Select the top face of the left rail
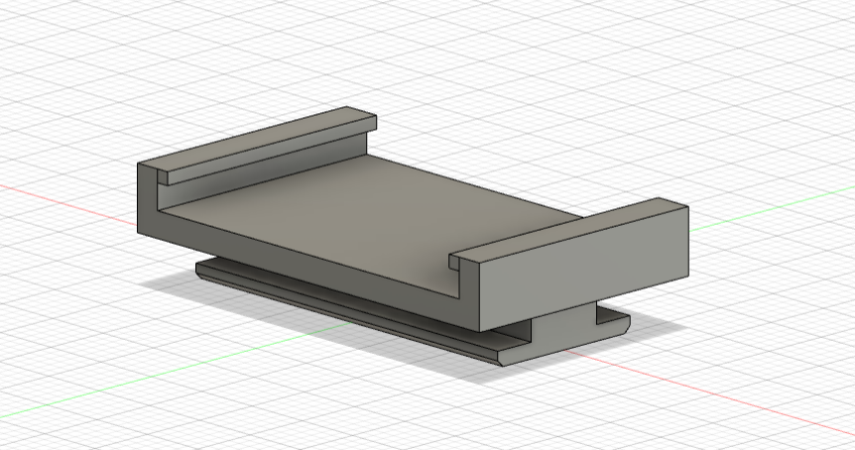Screen dimensions: 855x450 (x=256, y=140)
